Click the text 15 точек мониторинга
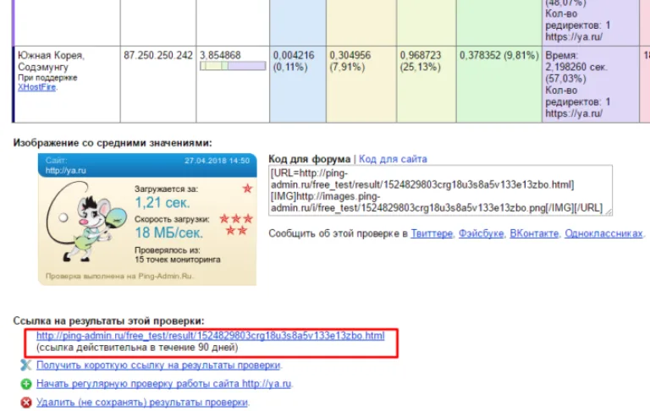Viewport: 650px width, 411px height. (178, 260)
